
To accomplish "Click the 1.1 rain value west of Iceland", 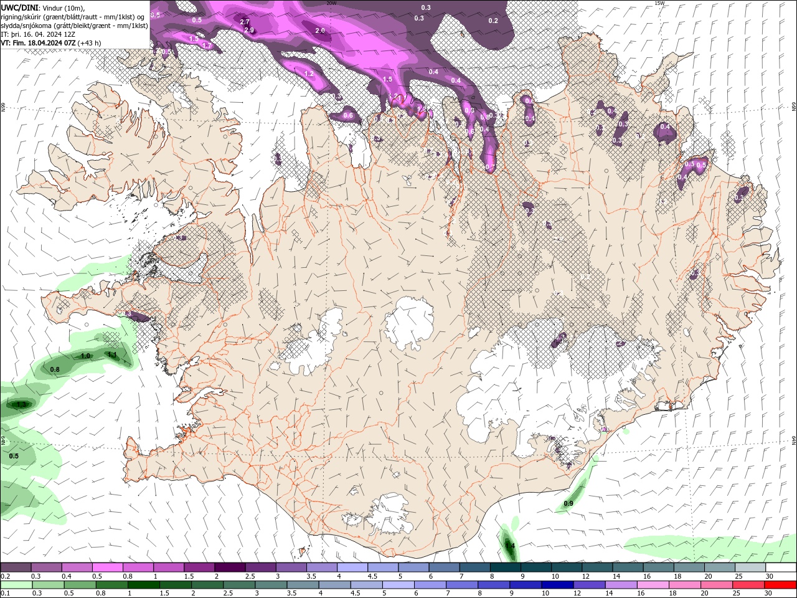I will point(112,354).
